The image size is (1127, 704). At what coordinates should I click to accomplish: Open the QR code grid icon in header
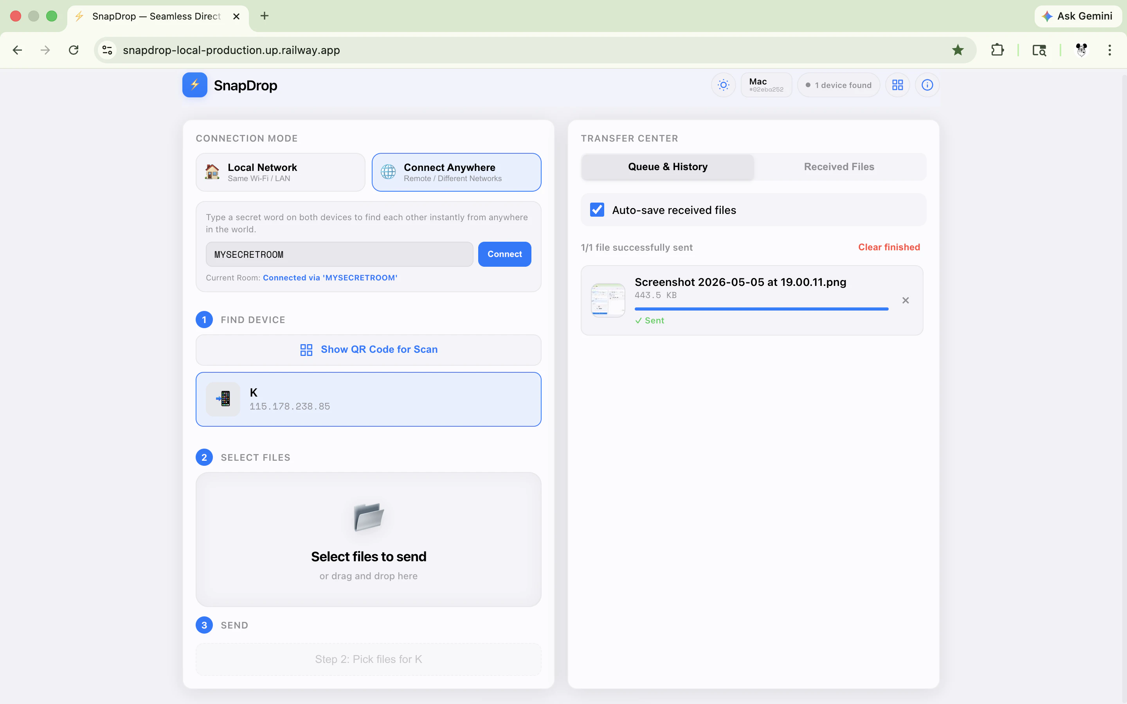click(x=897, y=85)
